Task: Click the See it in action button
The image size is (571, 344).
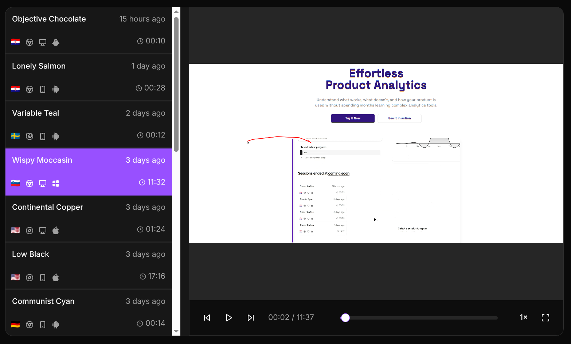Action: 399,118
